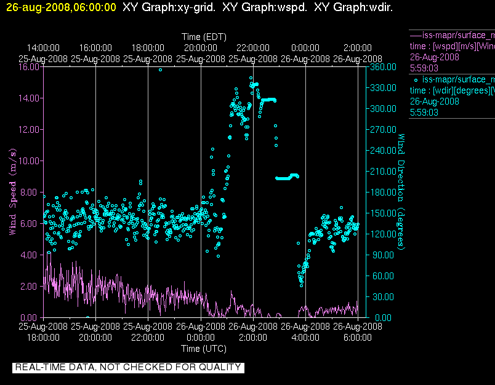This screenshot has height=385, width=495.
Task: Click the 14.00 wind speed axis value
Action: (29, 98)
